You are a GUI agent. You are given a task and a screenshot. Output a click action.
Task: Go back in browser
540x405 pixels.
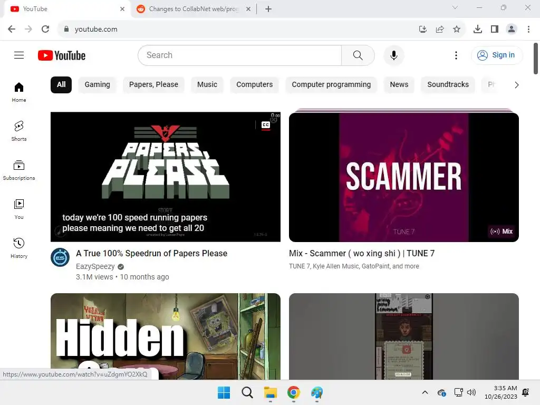(12, 29)
